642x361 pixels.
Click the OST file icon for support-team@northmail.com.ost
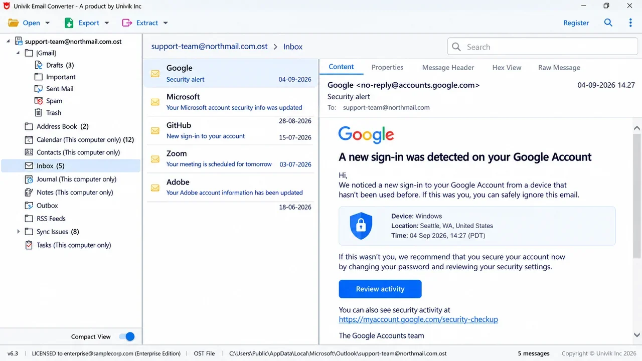coord(19,41)
